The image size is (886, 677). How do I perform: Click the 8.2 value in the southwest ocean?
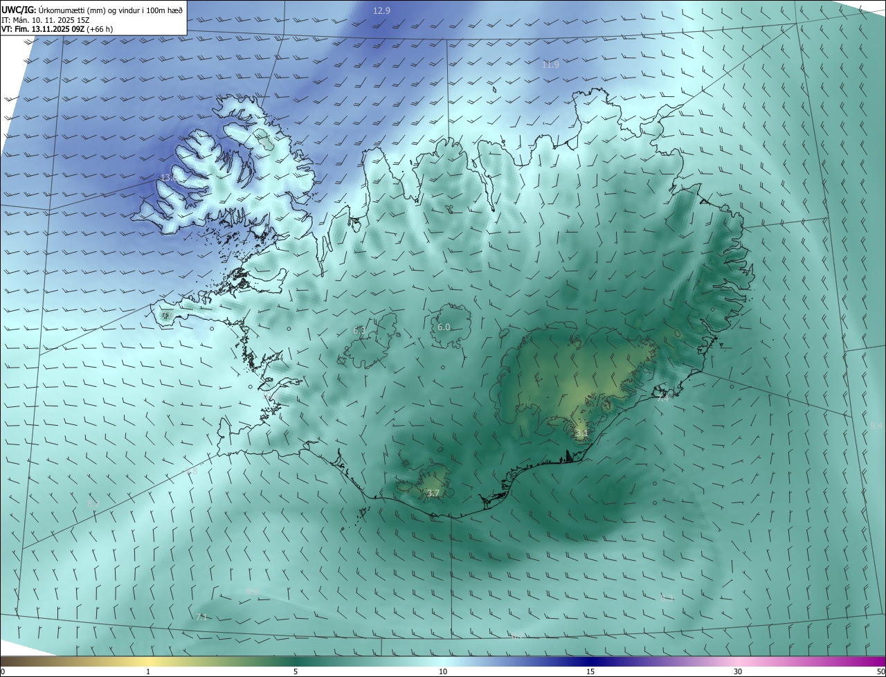point(93,503)
